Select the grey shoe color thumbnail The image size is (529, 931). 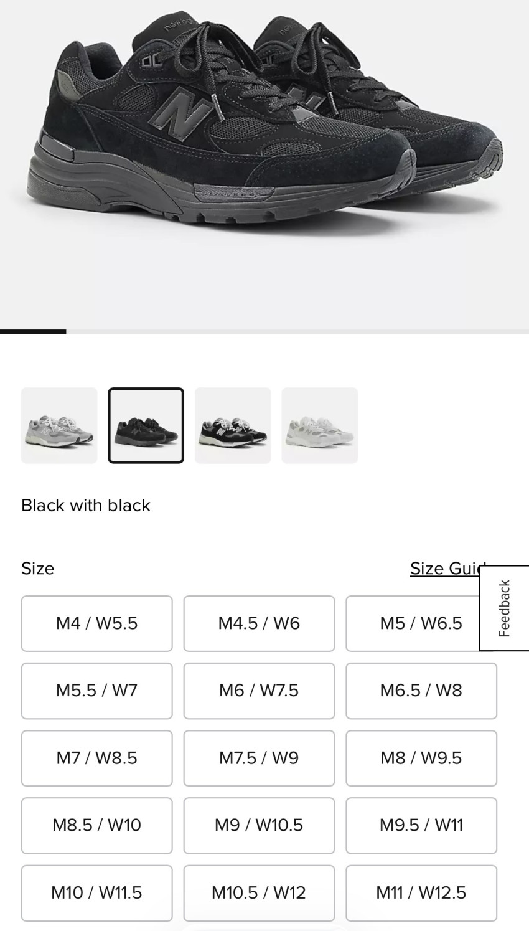(x=59, y=425)
